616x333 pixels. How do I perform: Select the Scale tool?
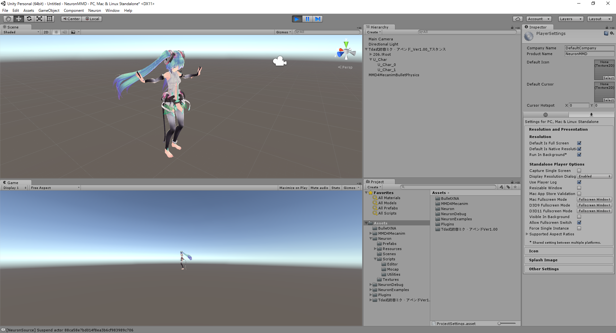(x=39, y=19)
